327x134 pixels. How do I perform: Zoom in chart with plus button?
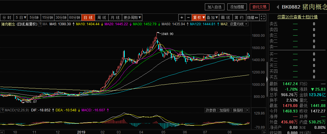[182, 18]
